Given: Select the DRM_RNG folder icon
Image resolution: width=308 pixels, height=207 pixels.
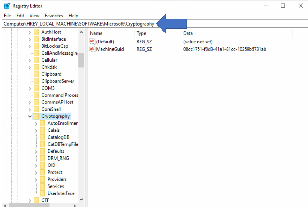Looking at the screenshot, I should click(43, 158).
